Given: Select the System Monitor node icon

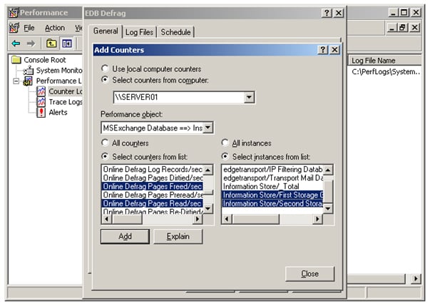Looking at the screenshot, I should coord(29,71).
